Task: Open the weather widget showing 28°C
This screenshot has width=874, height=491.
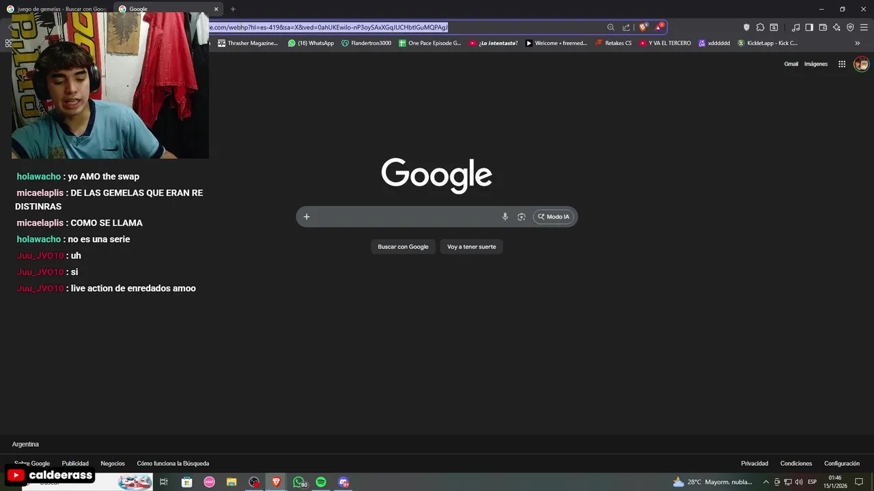Action: [x=712, y=482]
